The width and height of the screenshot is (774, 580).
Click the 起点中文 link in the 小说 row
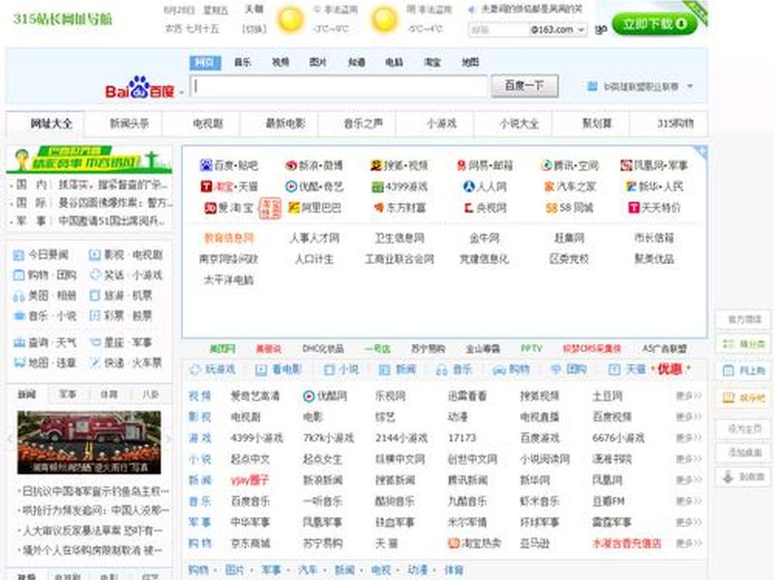click(x=251, y=459)
